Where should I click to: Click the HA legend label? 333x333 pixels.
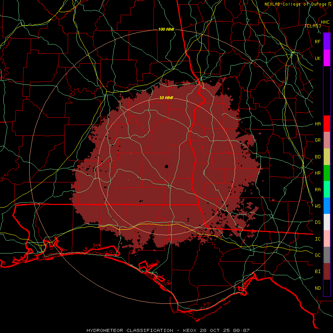(317, 124)
